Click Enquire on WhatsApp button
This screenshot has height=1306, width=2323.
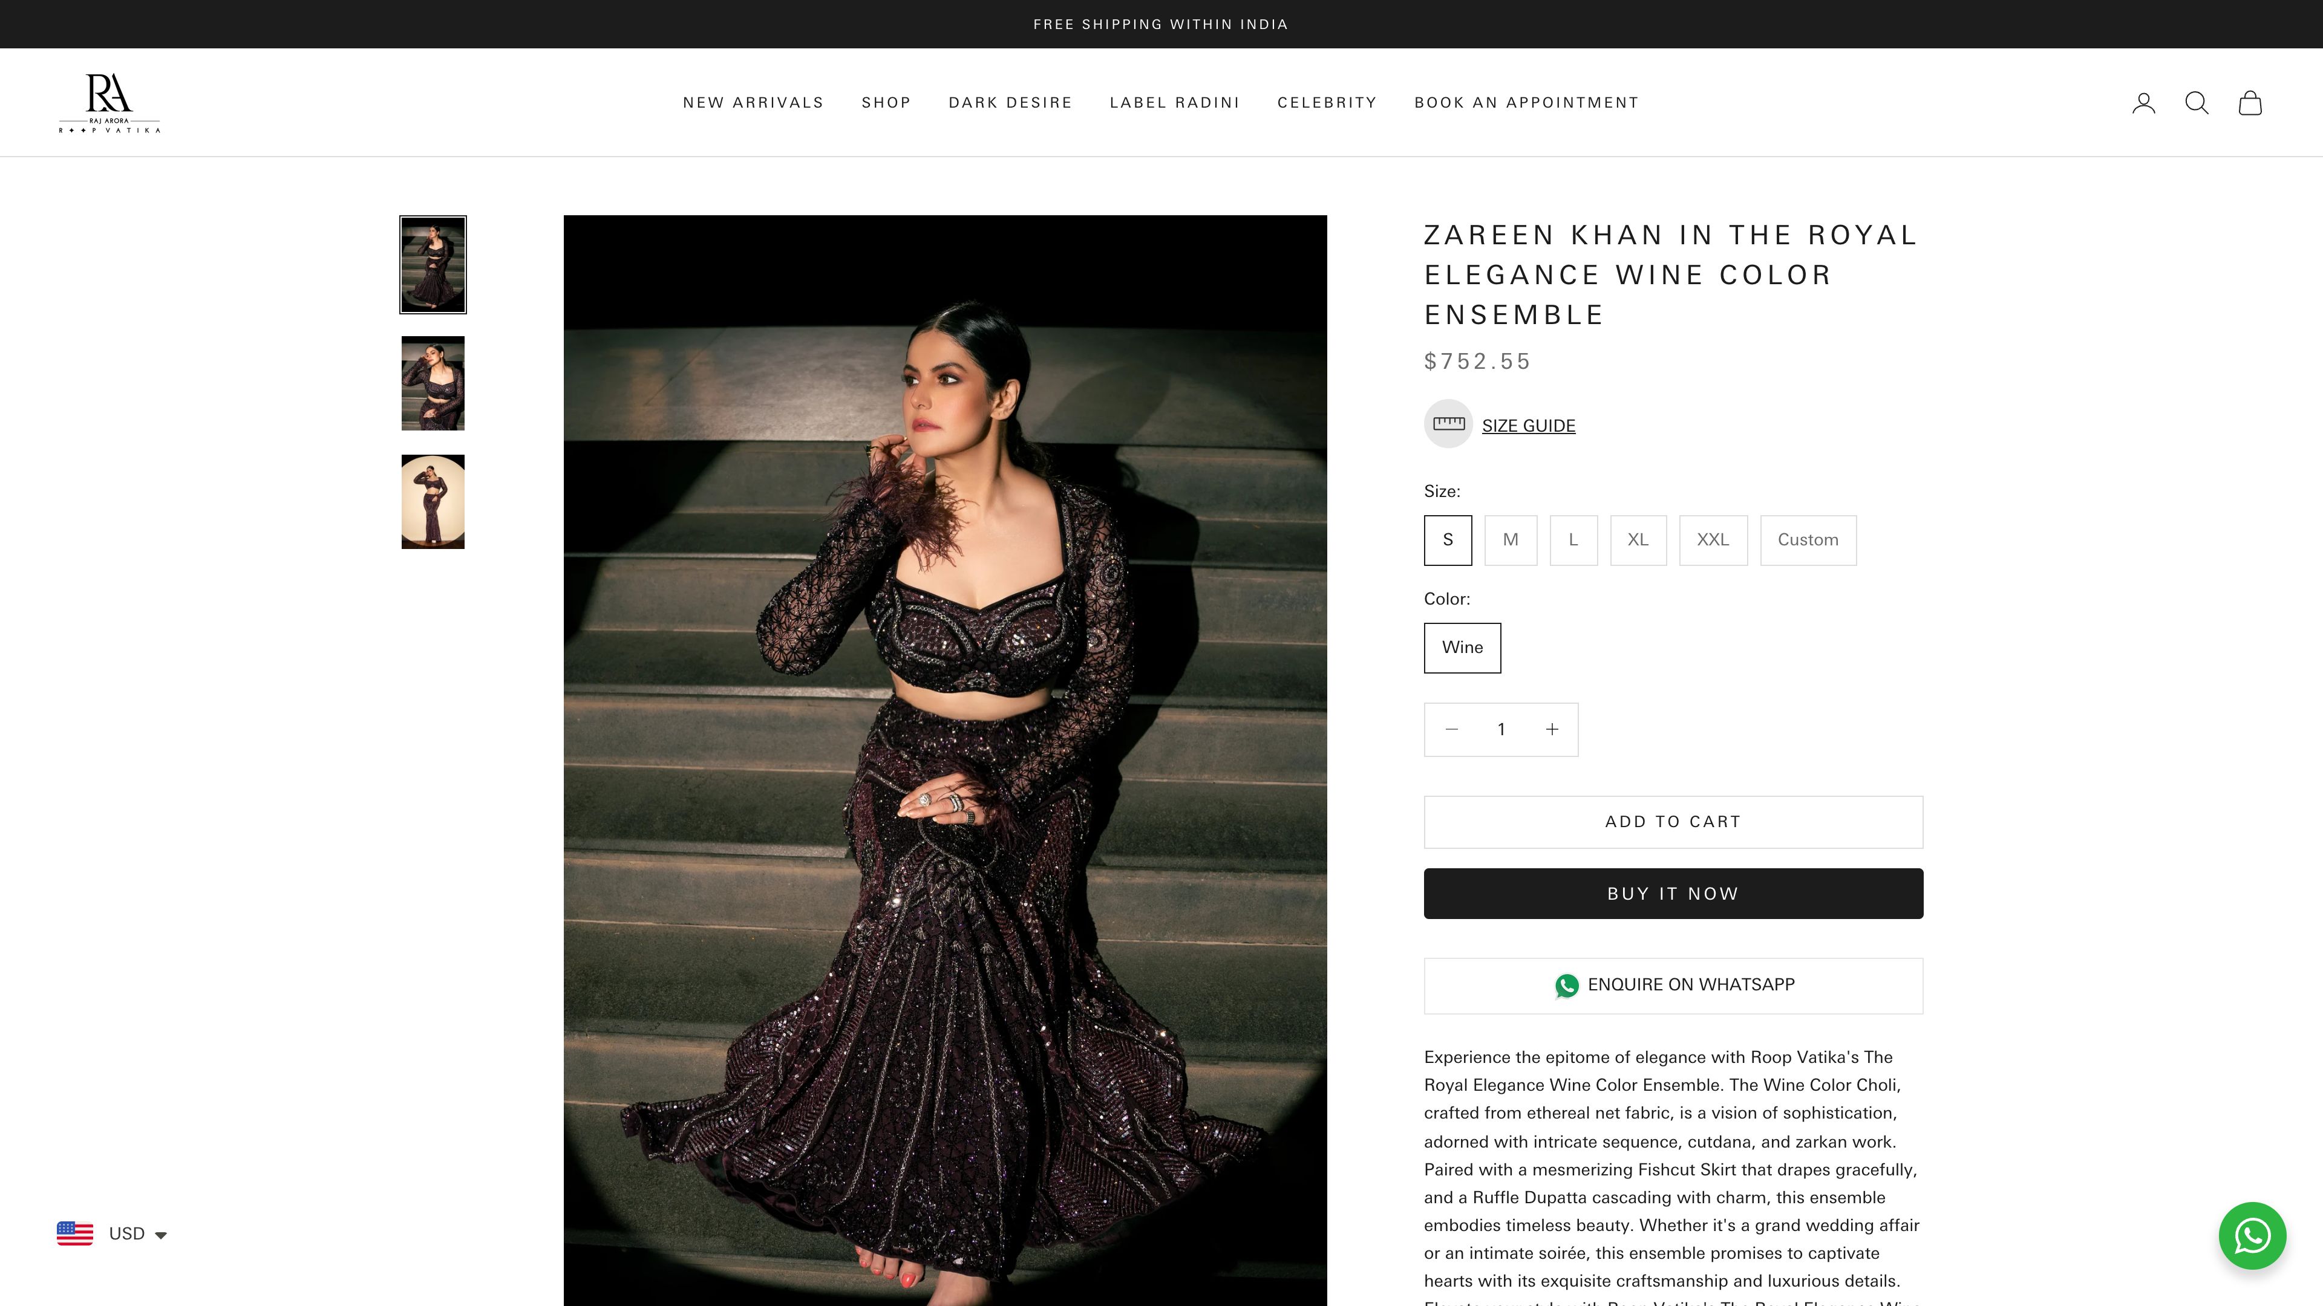(x=1673, y=985)
